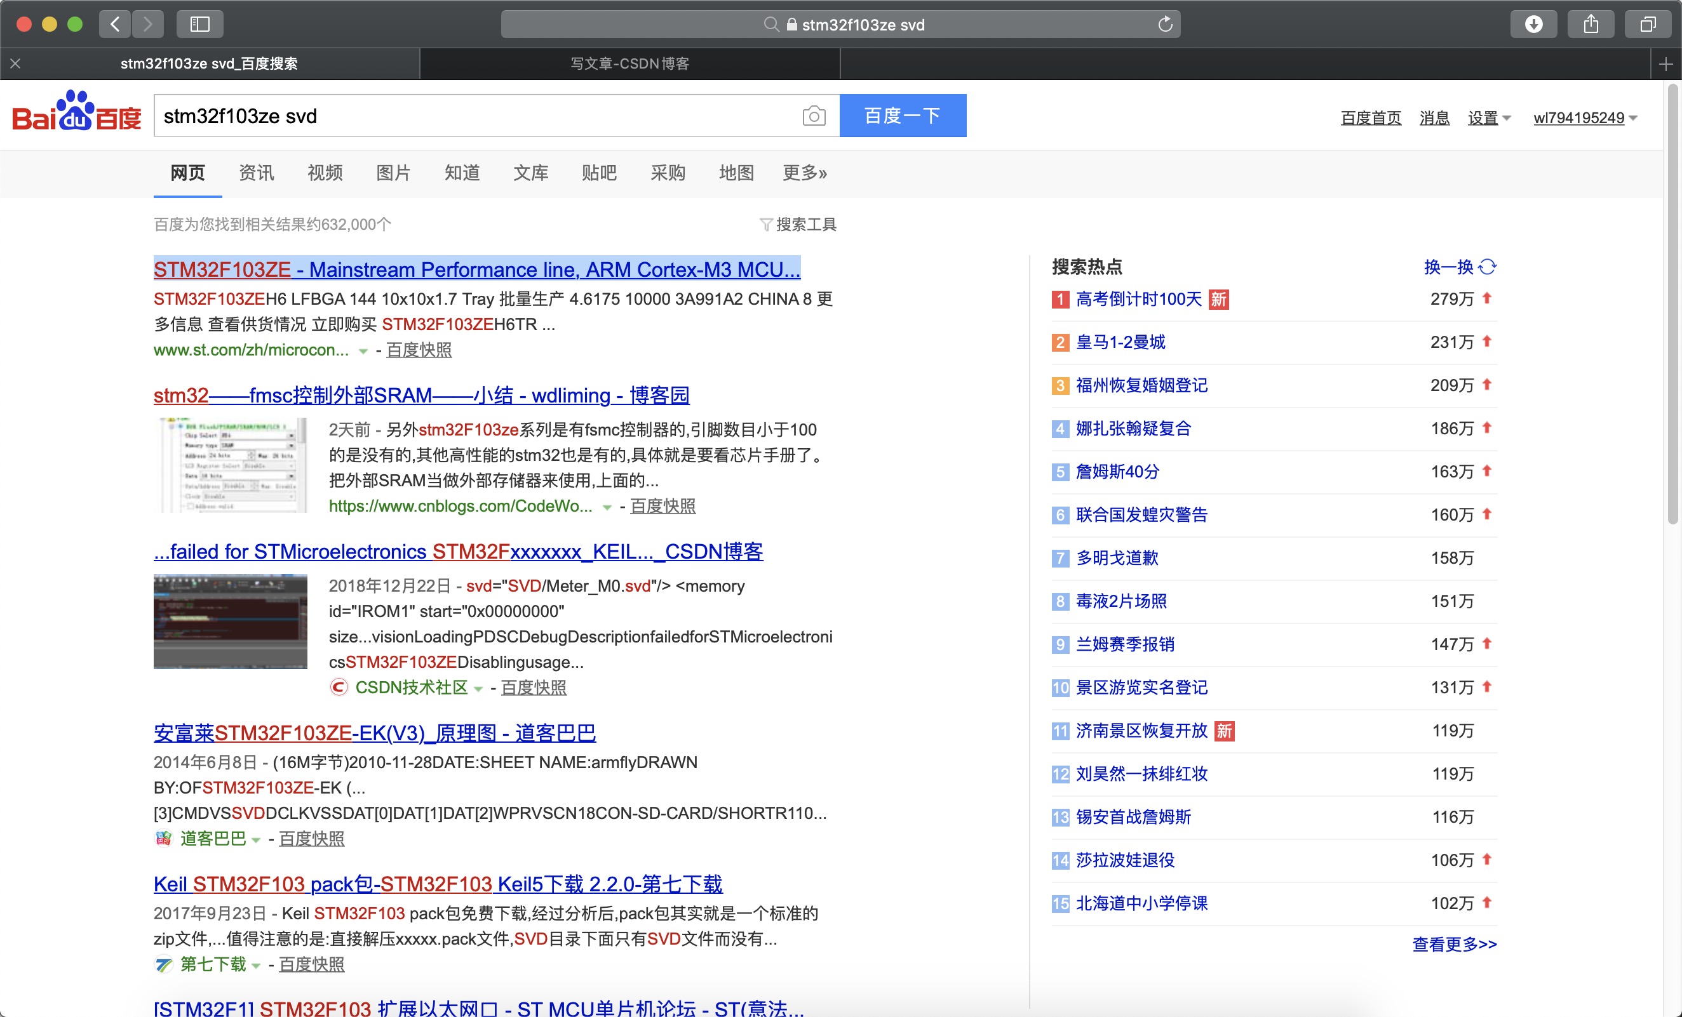The image size is (1682, 1017).
Task: Expand arrow beside cnblogs.com result URL
Action: point(606,507)
